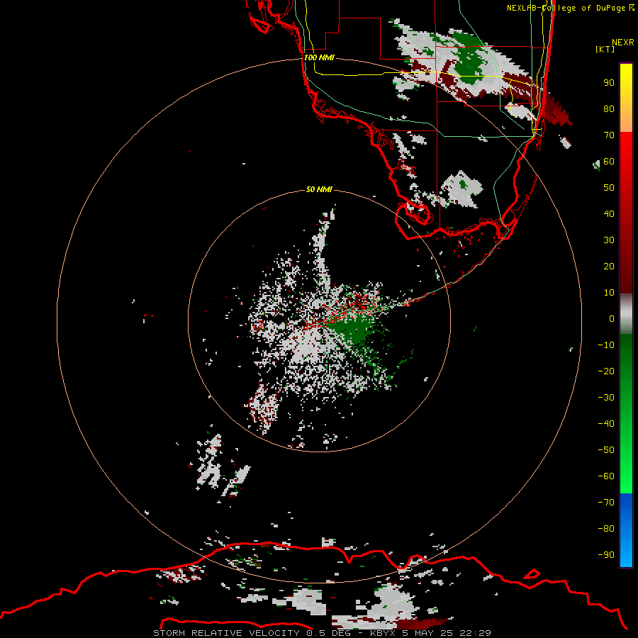Click the -10 value on velocity scale

(x=606, y=345)
